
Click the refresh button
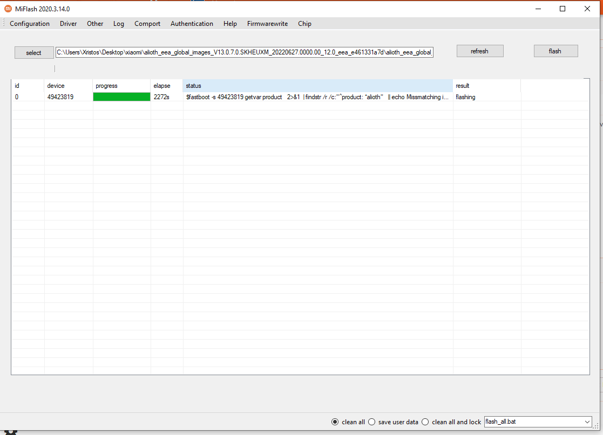[479, 51]
